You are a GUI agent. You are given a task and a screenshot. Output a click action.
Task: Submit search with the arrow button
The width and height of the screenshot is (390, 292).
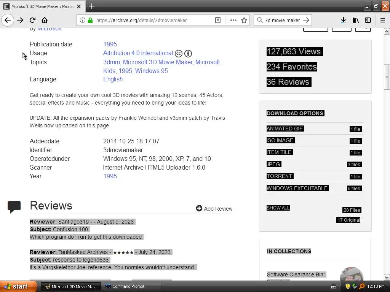[x=307, y=20]
